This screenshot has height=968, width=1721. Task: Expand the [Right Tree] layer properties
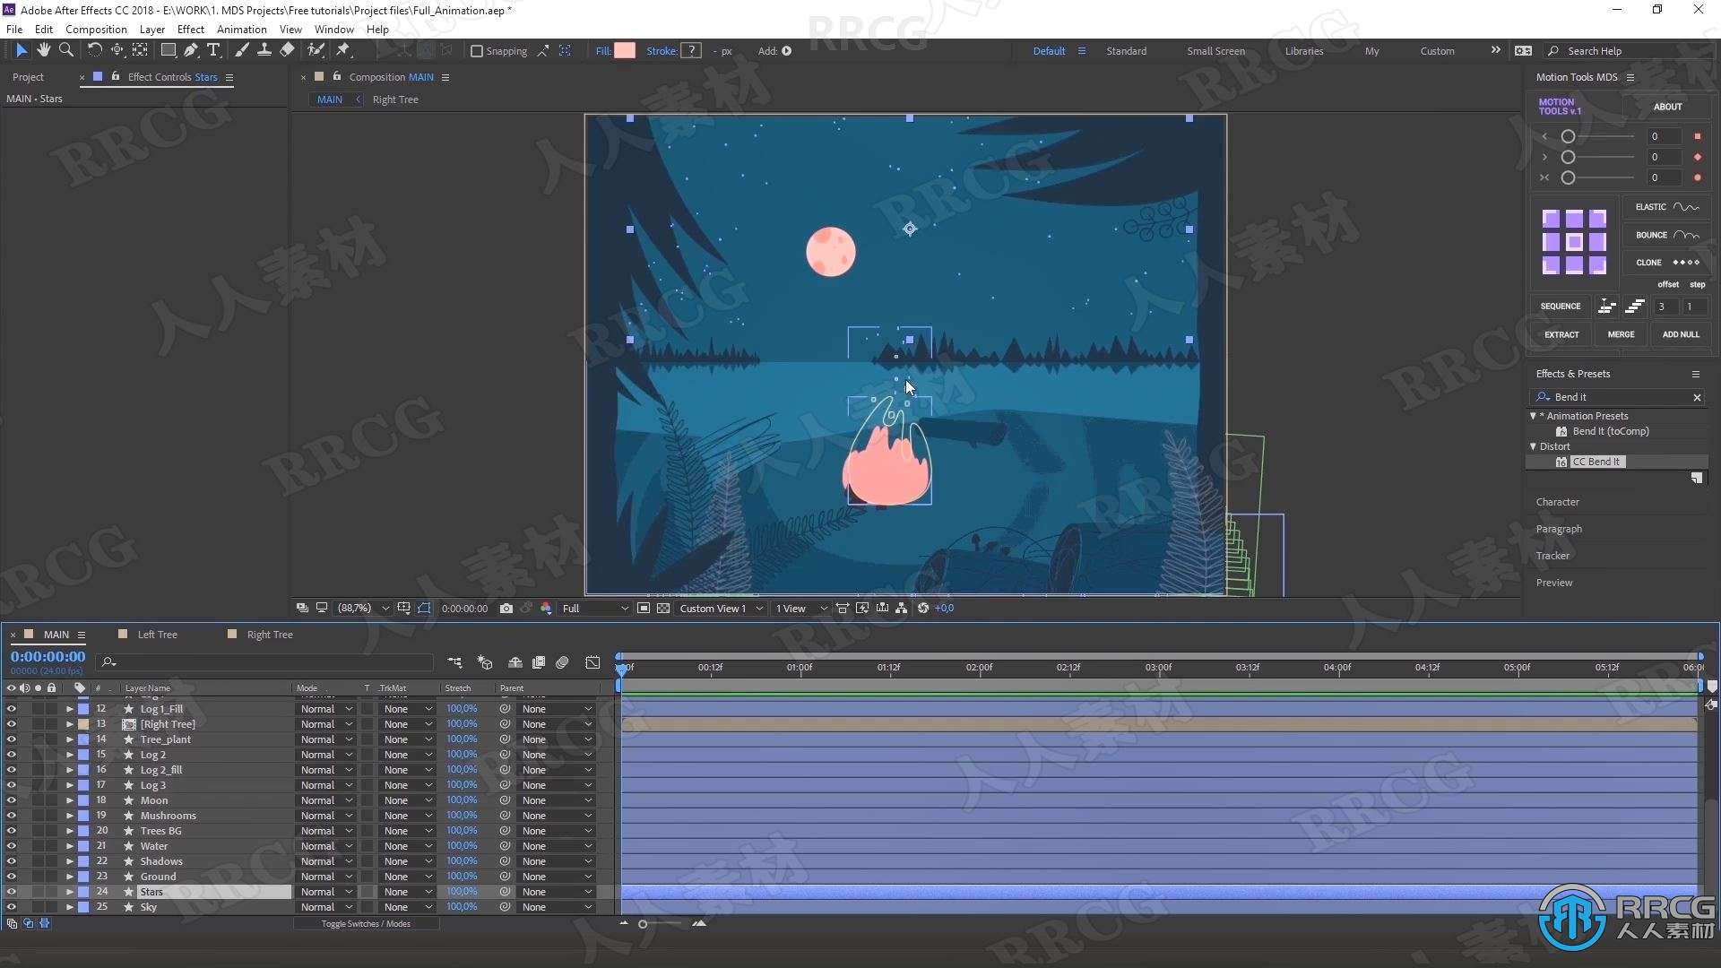pyautogui.click(x=69, y=724)
